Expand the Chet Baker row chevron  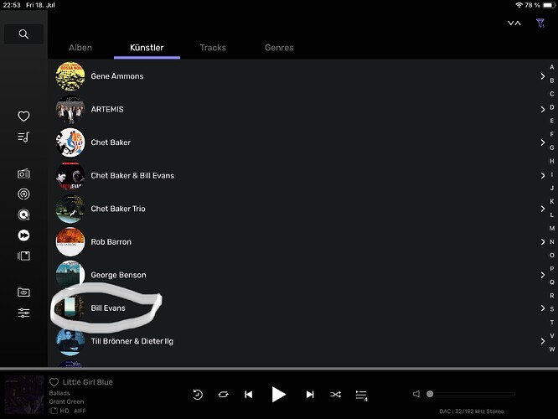tap(542, 142)
